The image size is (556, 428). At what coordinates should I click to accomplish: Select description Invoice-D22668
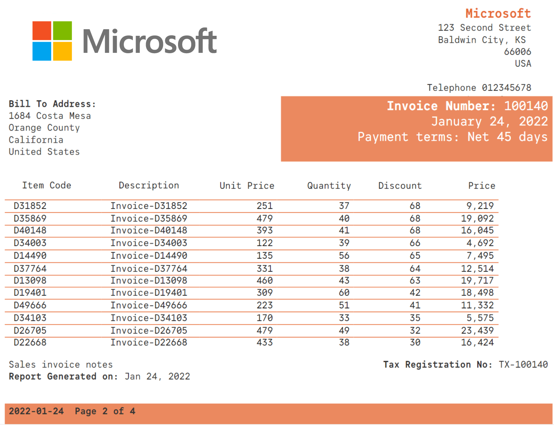(149, 342)
